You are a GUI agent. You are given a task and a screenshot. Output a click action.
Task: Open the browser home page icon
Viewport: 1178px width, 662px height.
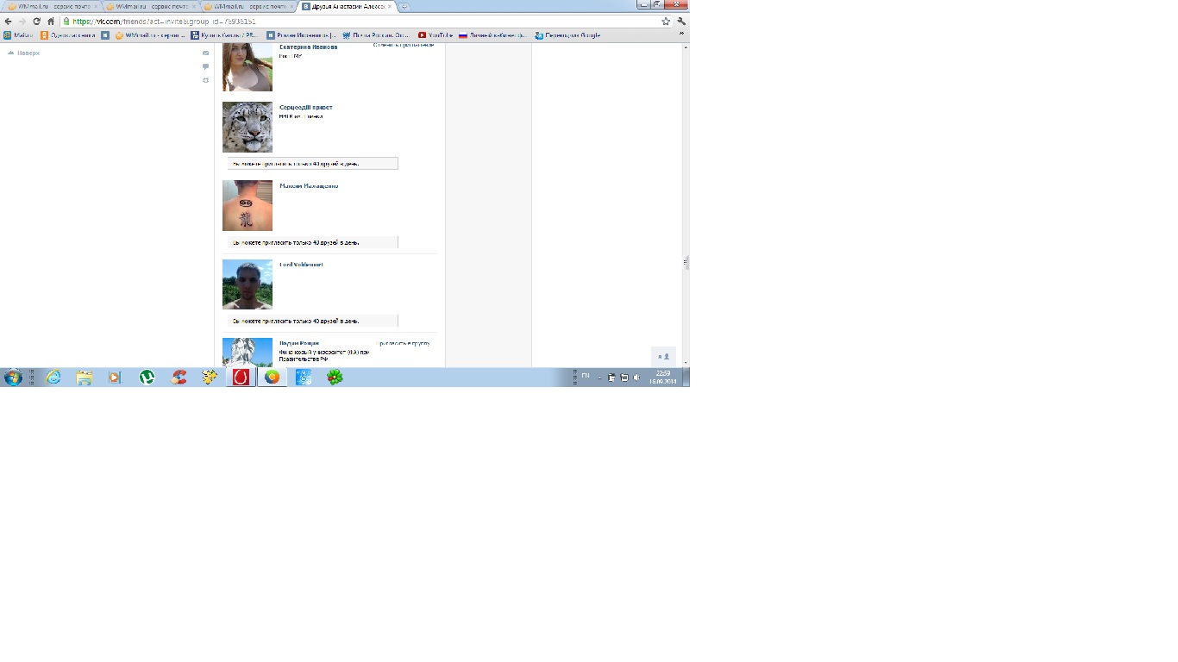[x=51, y=22]
